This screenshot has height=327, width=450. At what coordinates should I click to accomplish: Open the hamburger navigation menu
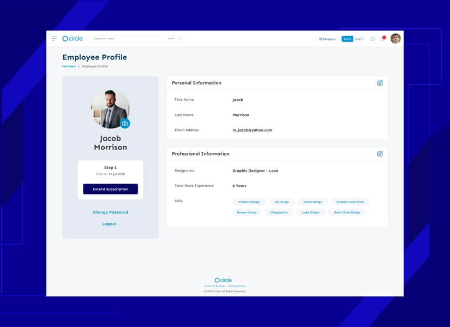(x=54, y=38)
